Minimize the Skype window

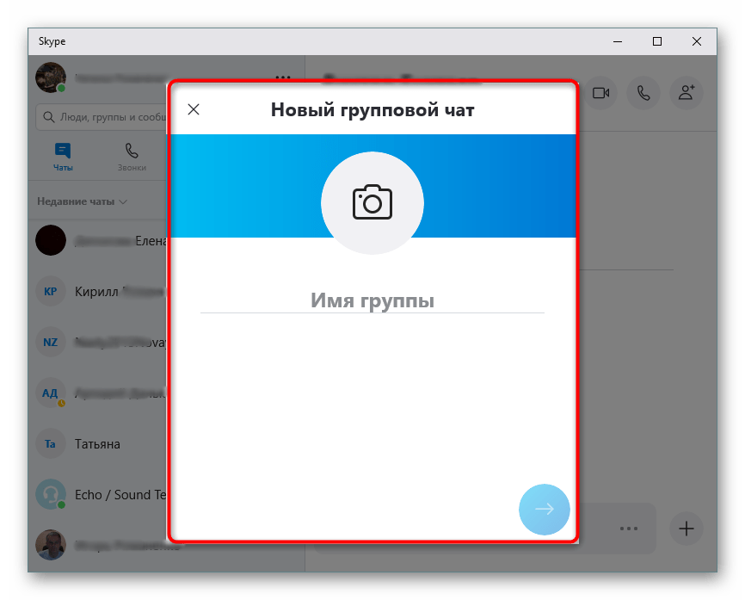[x=618, y=41]
